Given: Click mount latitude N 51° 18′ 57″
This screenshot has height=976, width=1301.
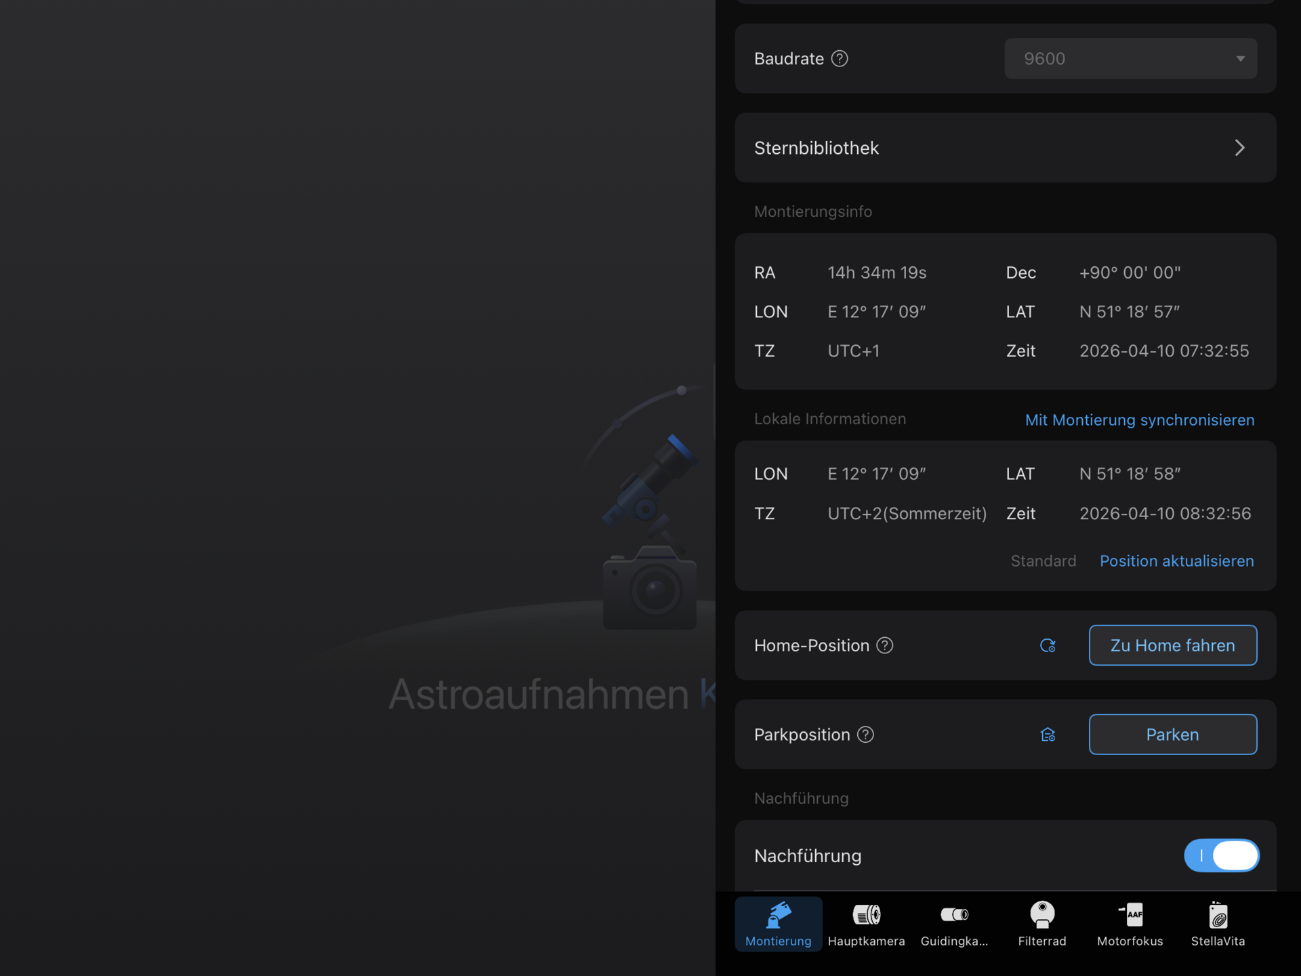Looking at the screenshot, I should [1130, 312].
